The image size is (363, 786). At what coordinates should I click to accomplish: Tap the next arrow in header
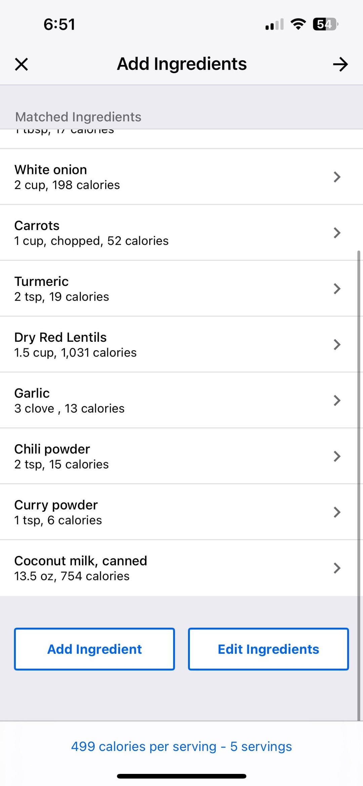tap(340, 64)
